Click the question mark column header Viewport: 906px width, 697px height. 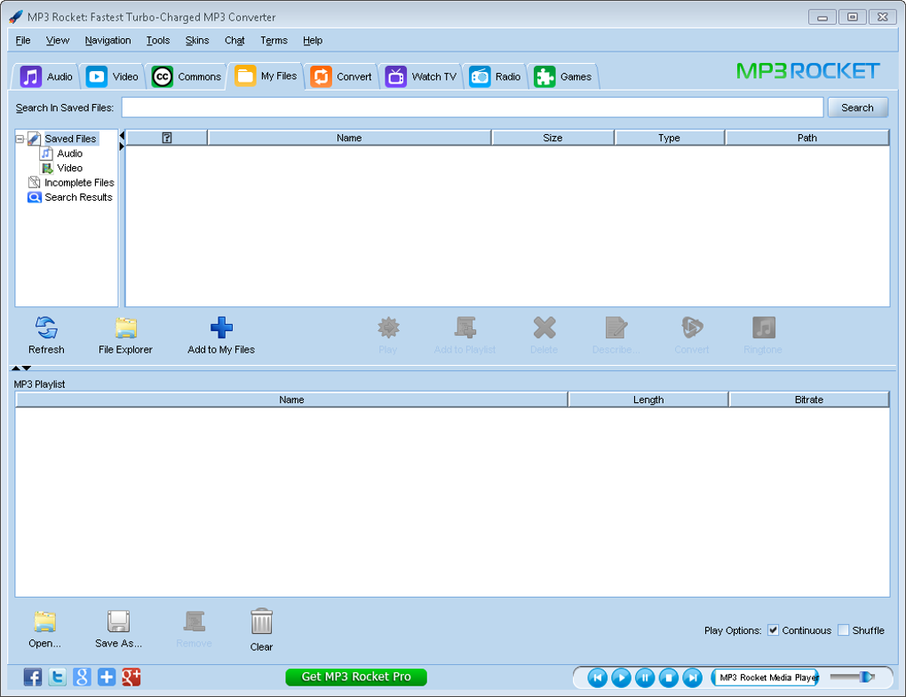(167, 138)
